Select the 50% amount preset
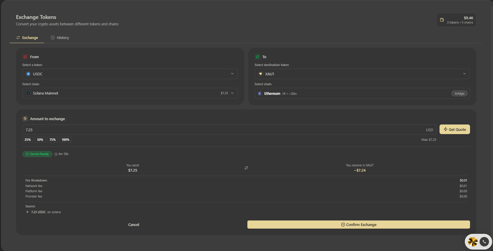This screenshot has width=493, height=251. point(40,140)
